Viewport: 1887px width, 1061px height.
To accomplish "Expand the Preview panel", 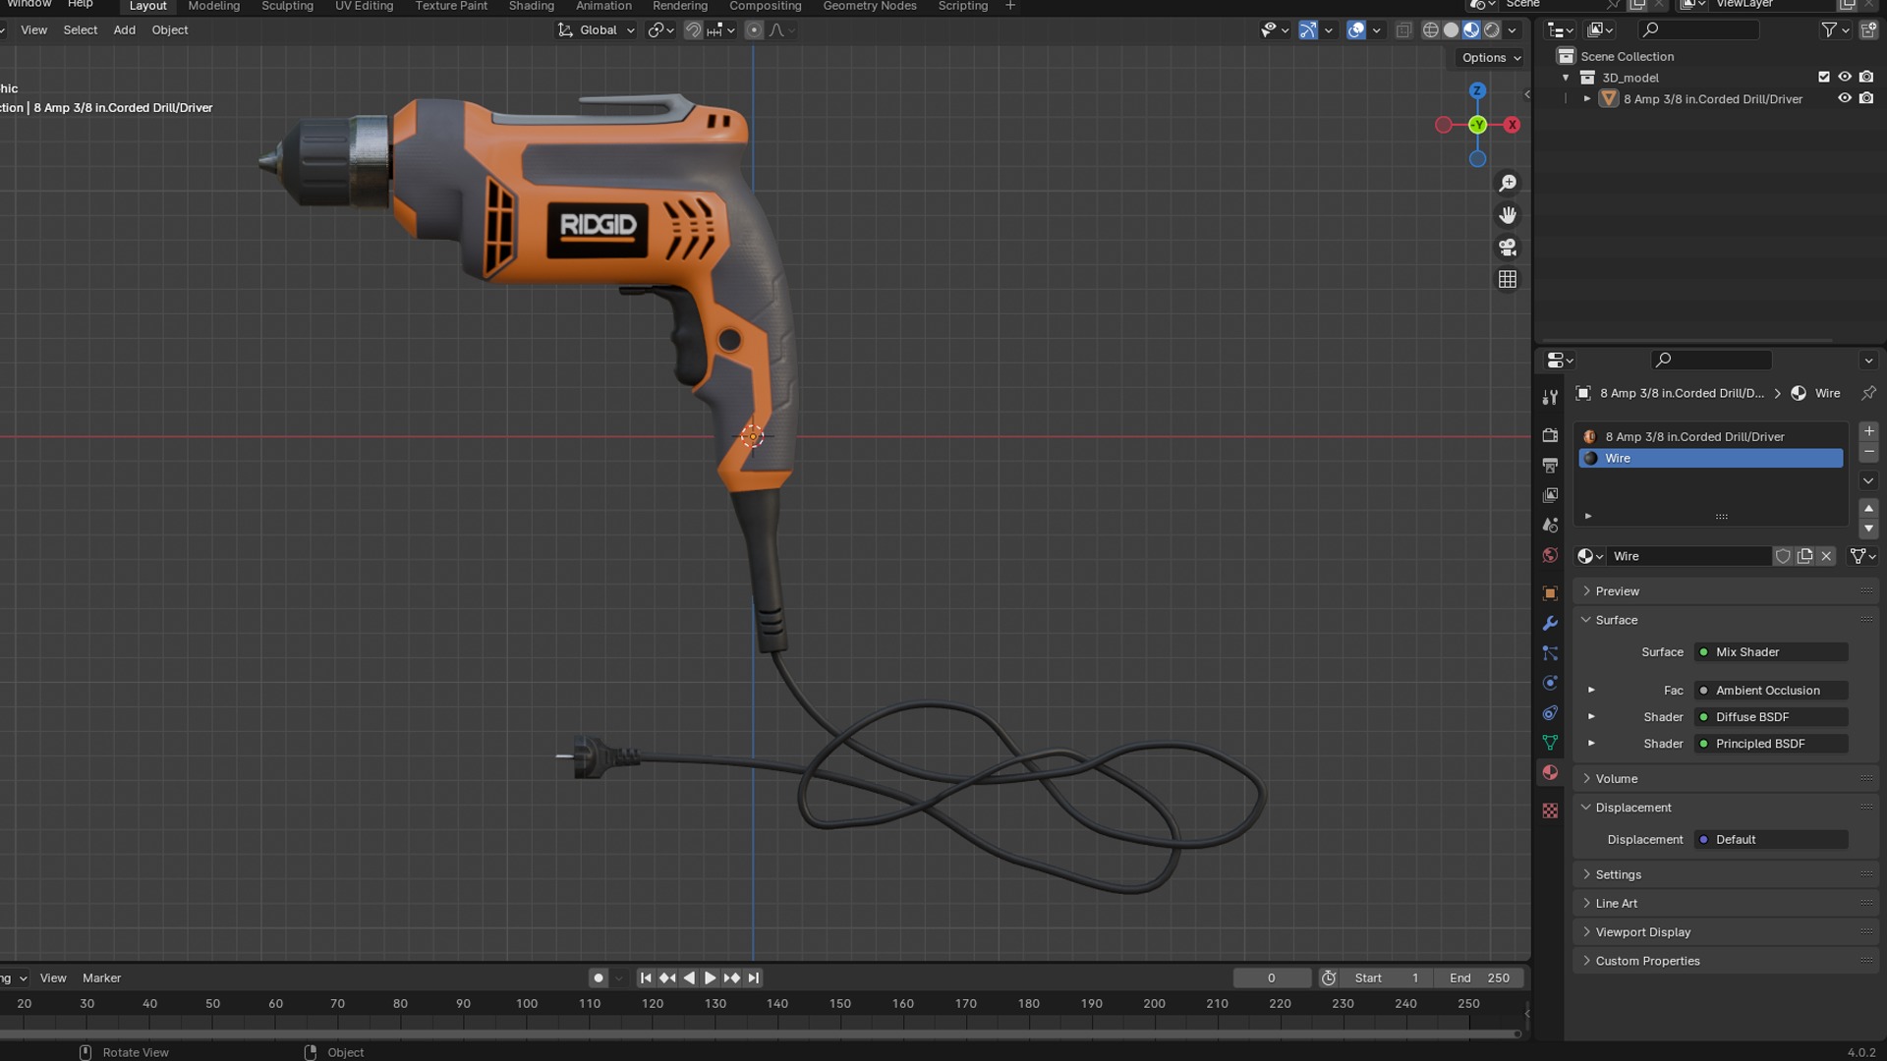I will pos(1617,591).
